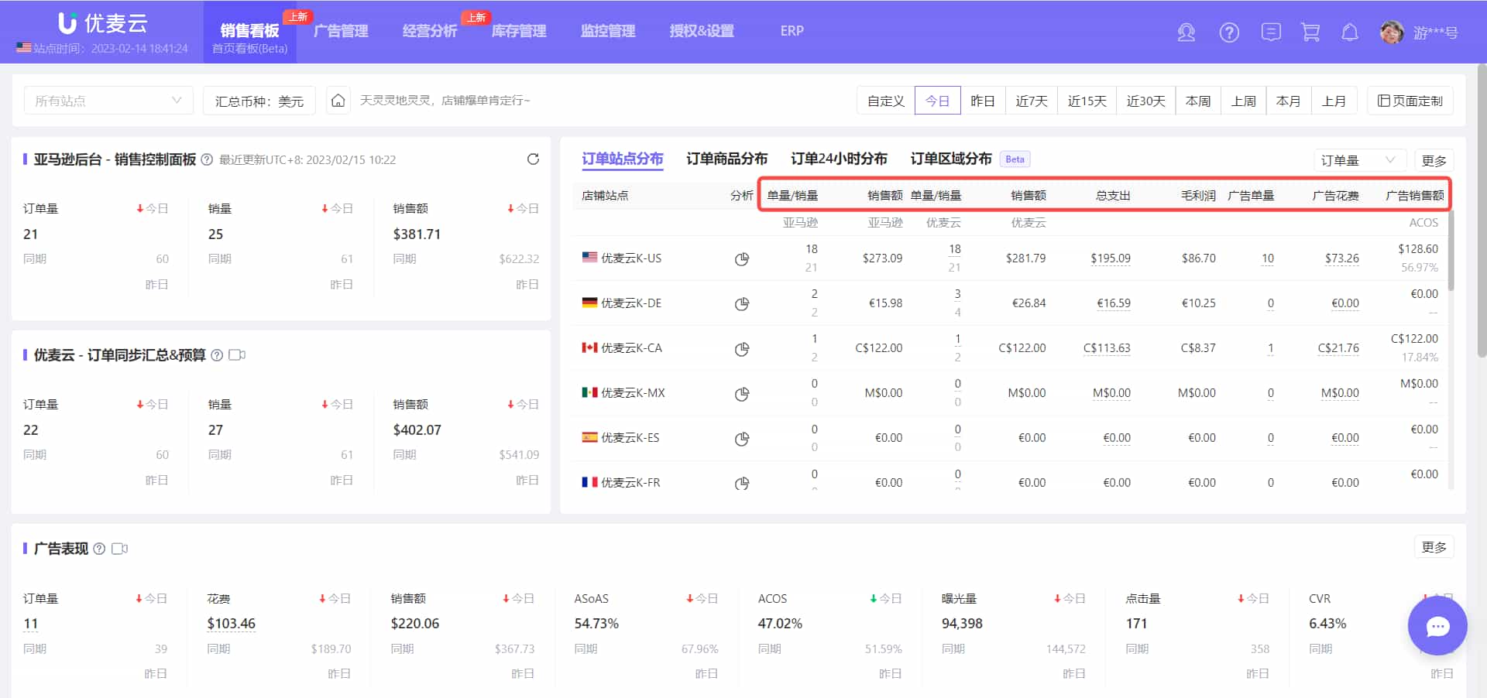
Task: Expand the 所有站点 site dropdown
Action: [108, 101]
